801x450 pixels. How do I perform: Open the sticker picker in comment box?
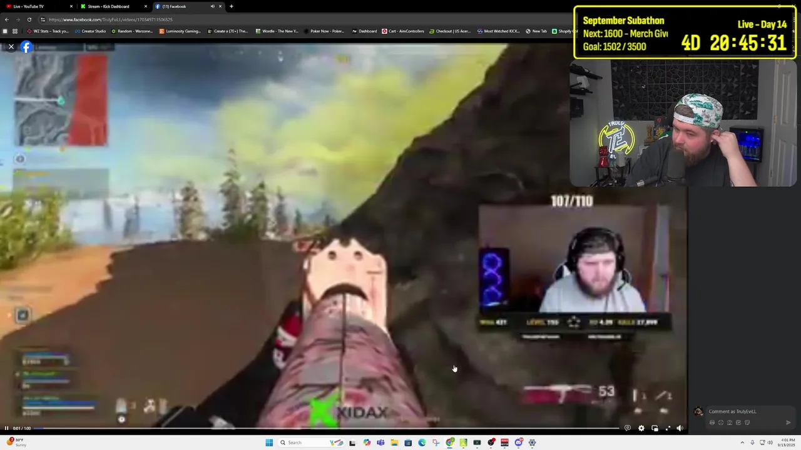pos(747,422)
